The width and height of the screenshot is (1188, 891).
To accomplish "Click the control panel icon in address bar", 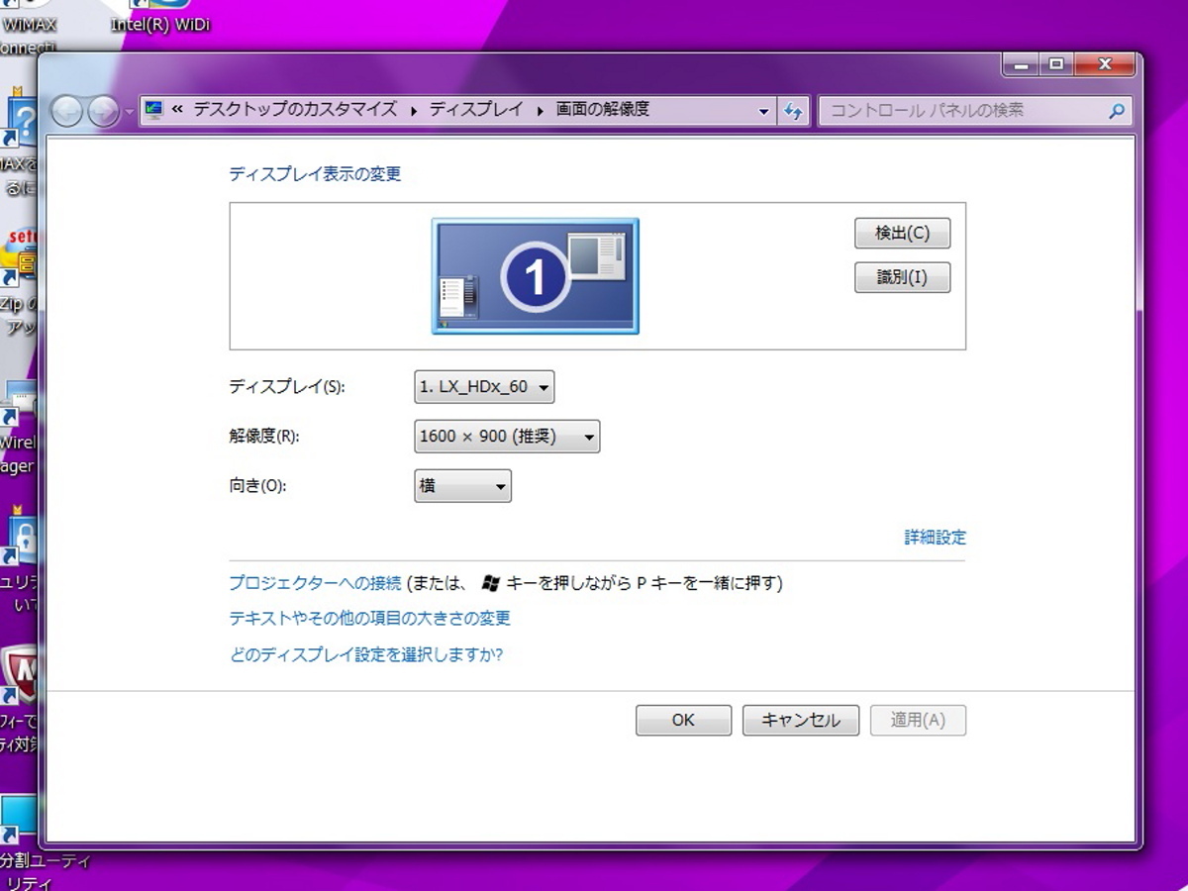I will [x=153, y=110].
